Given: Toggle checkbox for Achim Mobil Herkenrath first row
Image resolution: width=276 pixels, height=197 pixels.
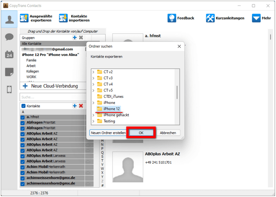Looking at the screenshot, I should click(22, 167).
